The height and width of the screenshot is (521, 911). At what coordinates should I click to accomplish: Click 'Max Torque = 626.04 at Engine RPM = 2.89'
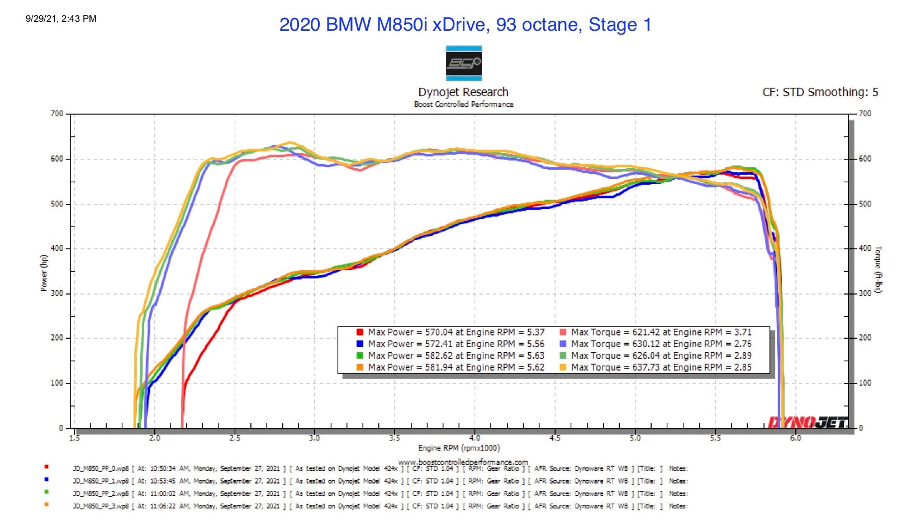click(661, 356)
